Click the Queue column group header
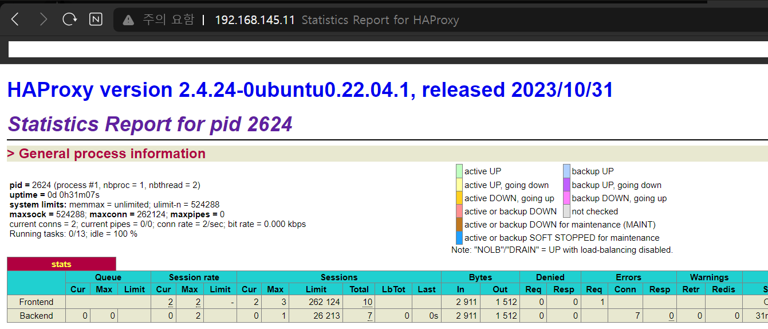Viewport: 768px width, 329px height. click(108, 277)
